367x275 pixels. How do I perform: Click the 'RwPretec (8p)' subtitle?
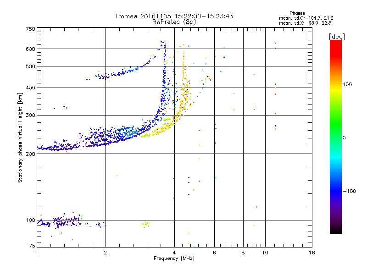tap(174, 22)
